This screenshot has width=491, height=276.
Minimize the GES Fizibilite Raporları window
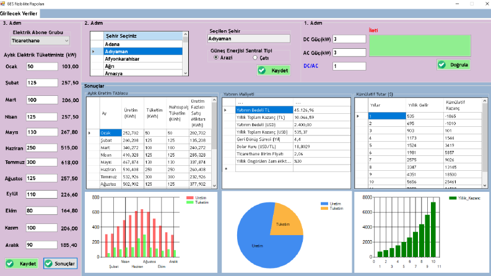[x=457, y=4]
